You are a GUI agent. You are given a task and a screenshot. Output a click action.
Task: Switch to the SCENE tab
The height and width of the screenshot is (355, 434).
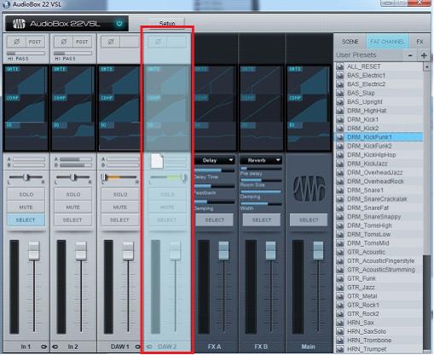(350, 42)
